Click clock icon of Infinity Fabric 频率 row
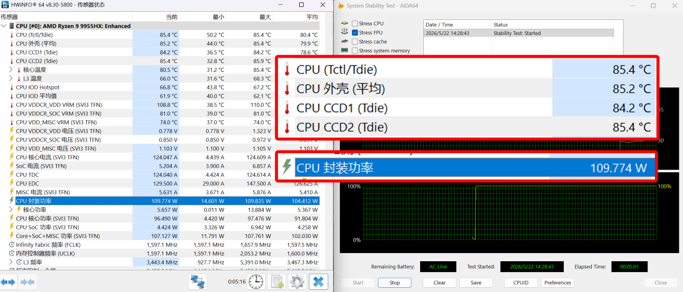The width and height of the screenshot is (683, 292). [11, 245]
